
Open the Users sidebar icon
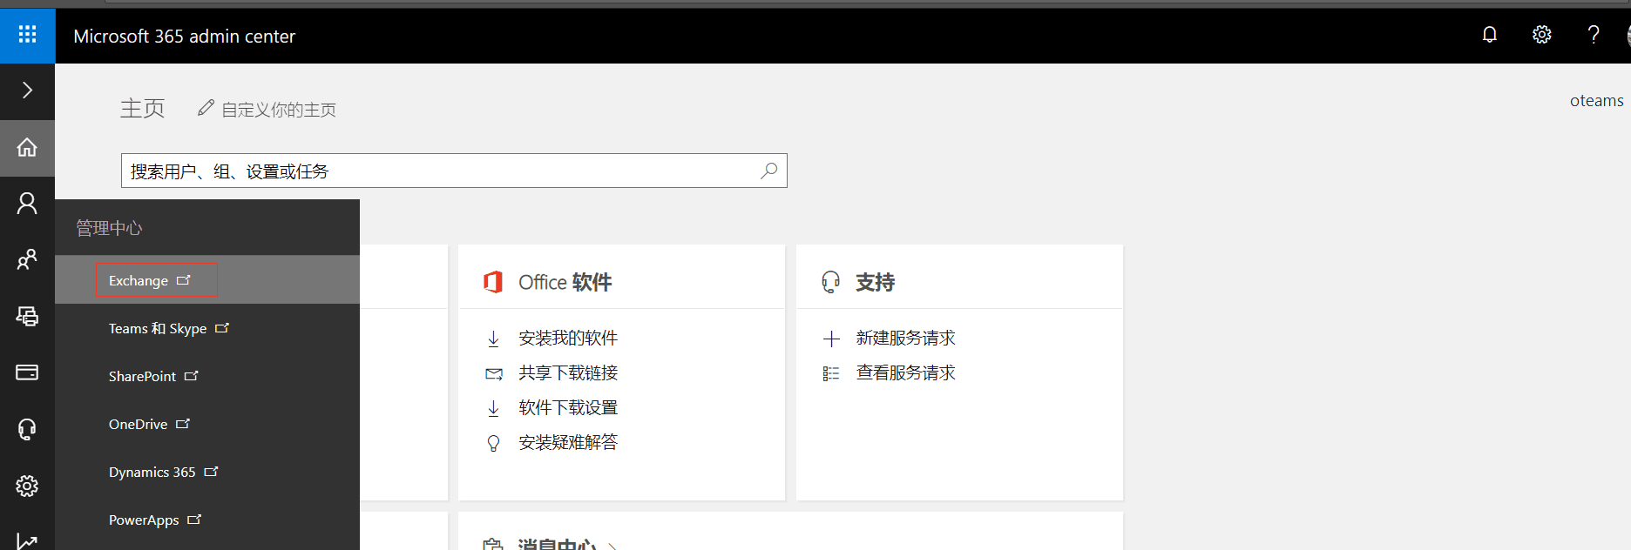(x=27, y=204)
